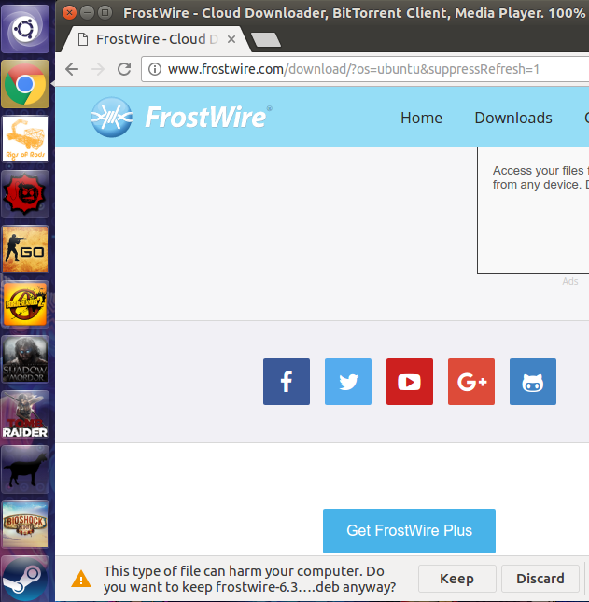This screenshot has height=602, width=589.
Task: Open FrostWire's Twitter page
Action: 348,382
